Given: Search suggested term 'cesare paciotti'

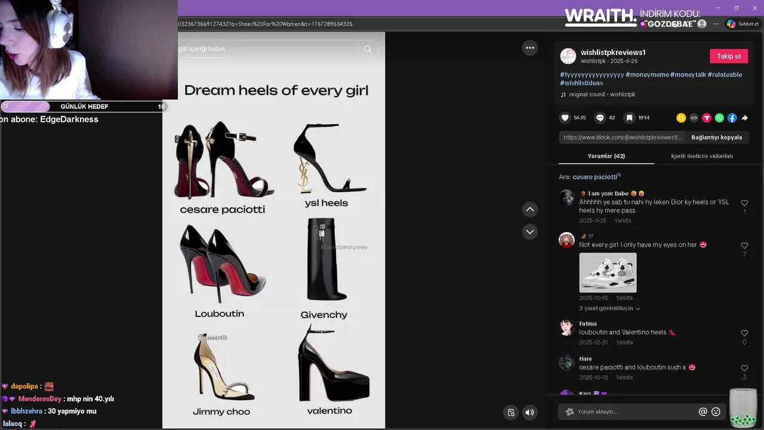Looking at the screenshot, I should point(596,177).
